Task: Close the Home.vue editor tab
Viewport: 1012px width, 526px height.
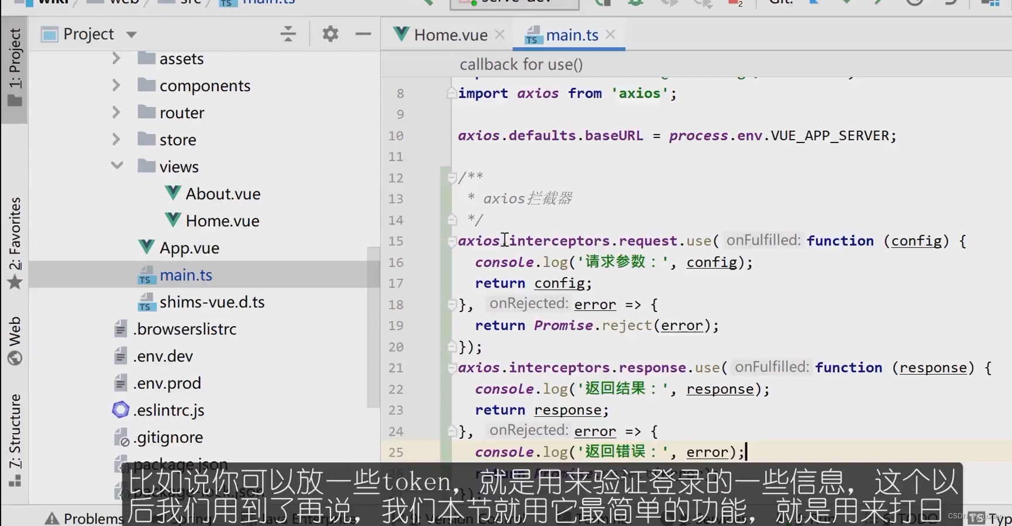Action: pyautogui.click(x=500, y=34)
